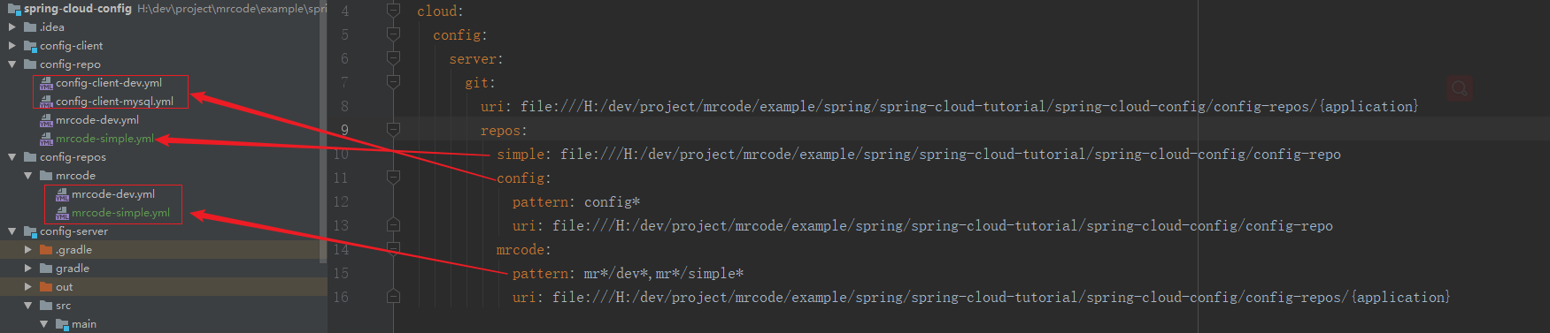Open config-client-dev.yml file icon
Viewport: 1550px width, 333px height.
tap(46, 83)
